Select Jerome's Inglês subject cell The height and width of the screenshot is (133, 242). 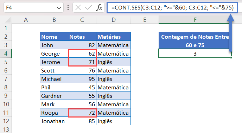(113, 62)
